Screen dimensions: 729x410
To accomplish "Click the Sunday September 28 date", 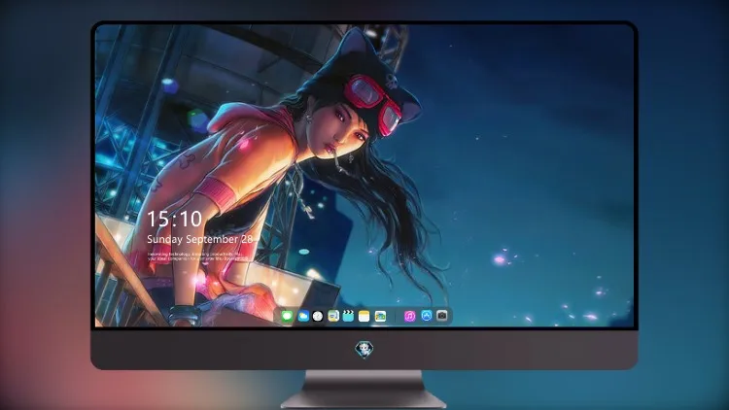I will click(200, 239).
